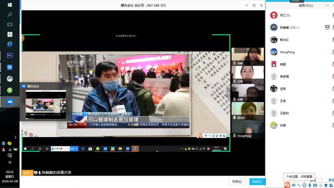Click the screen-share icon next to 陈峰峰
This screenshot has height=188, width=334.
(x=327, y=27)
